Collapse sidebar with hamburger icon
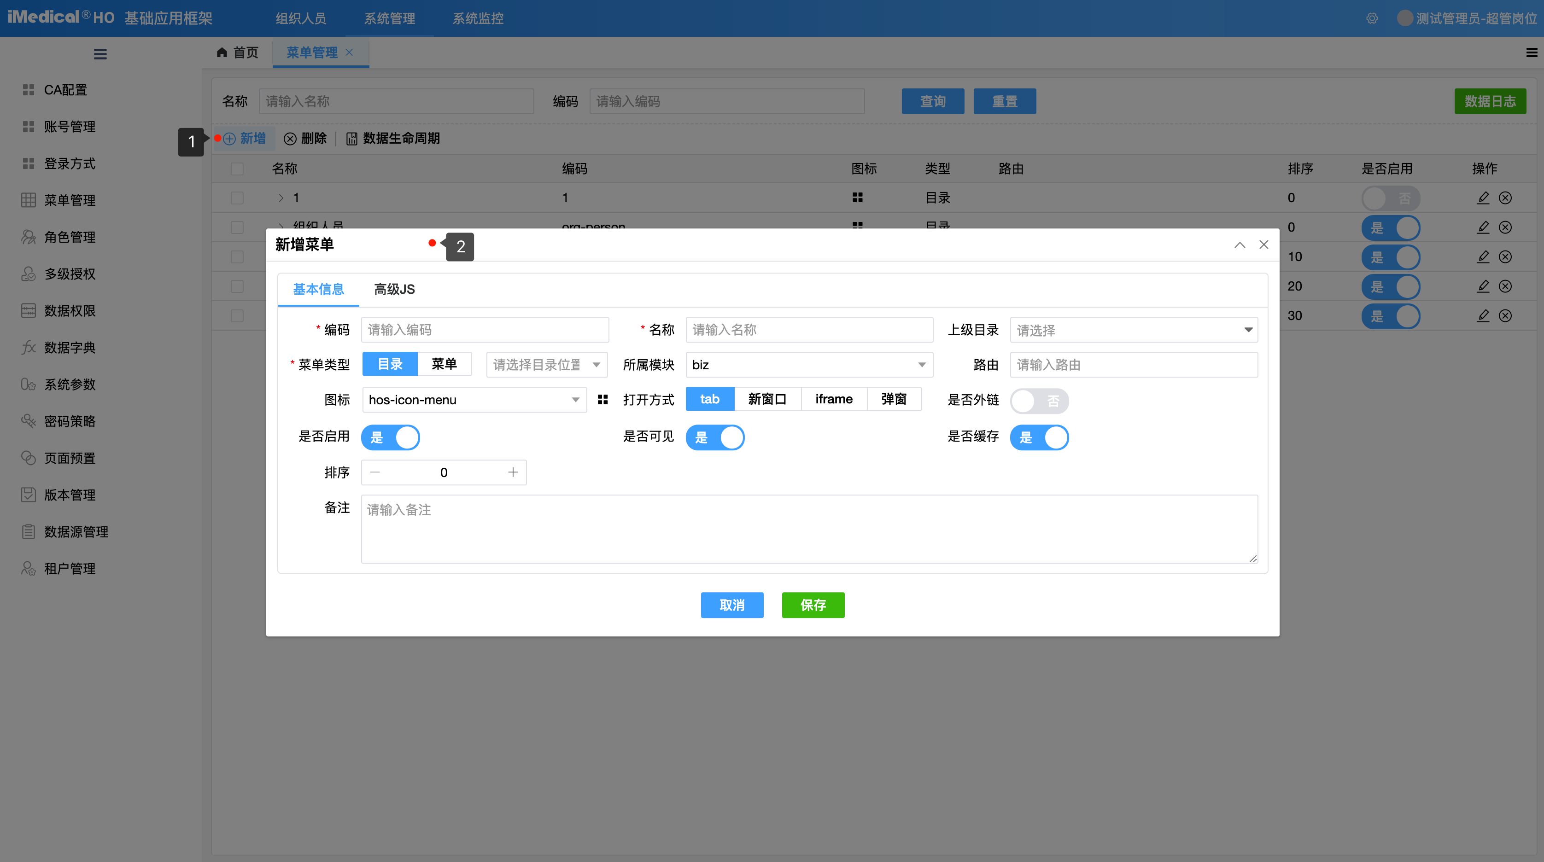 coord(100,54)
